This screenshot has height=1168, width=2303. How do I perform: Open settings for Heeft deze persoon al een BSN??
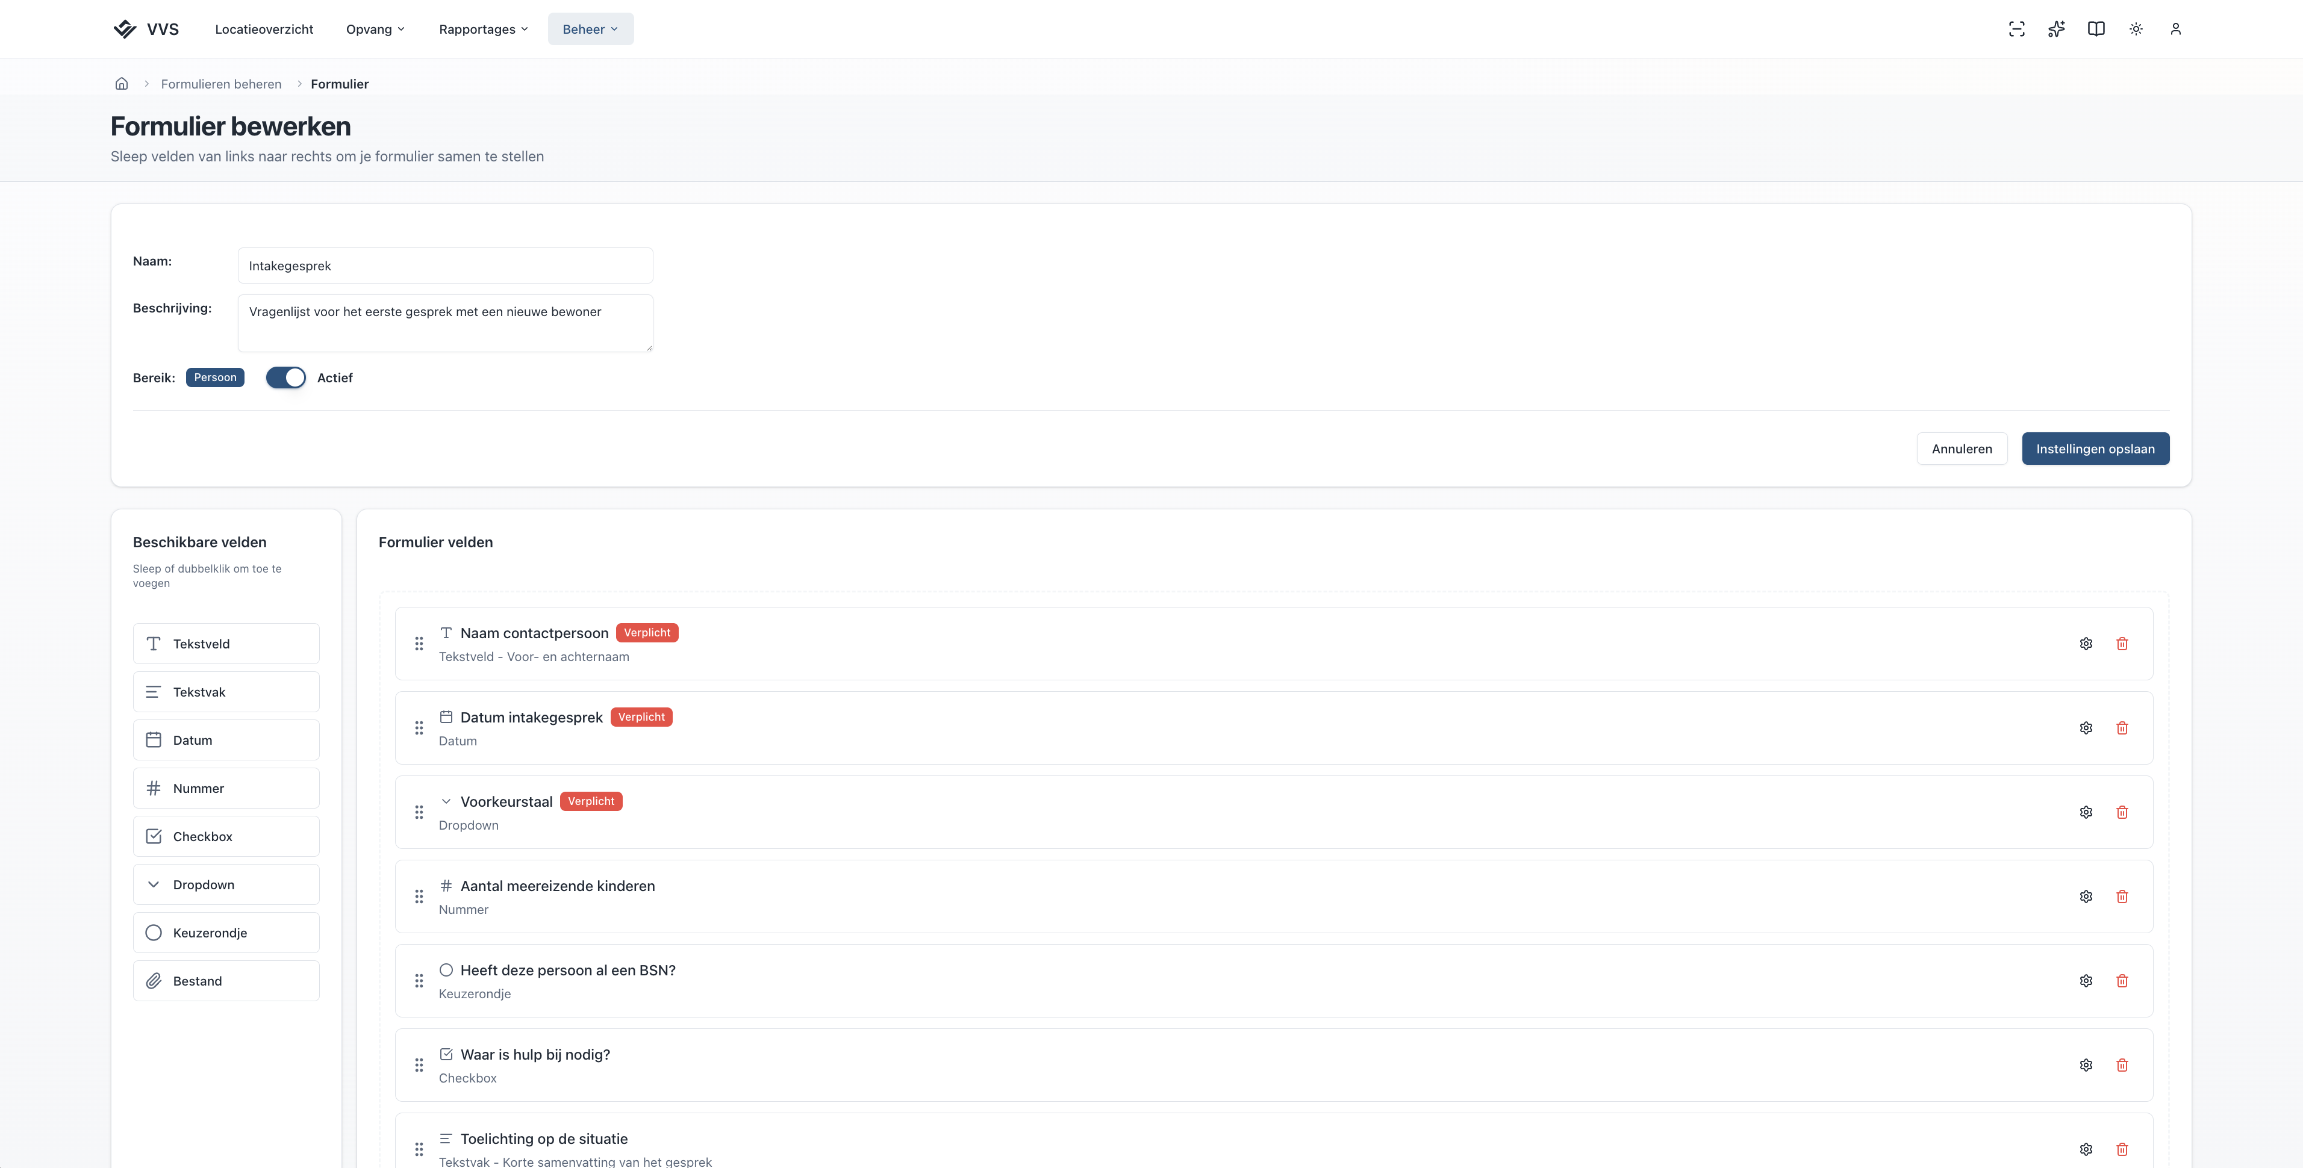2086,980
